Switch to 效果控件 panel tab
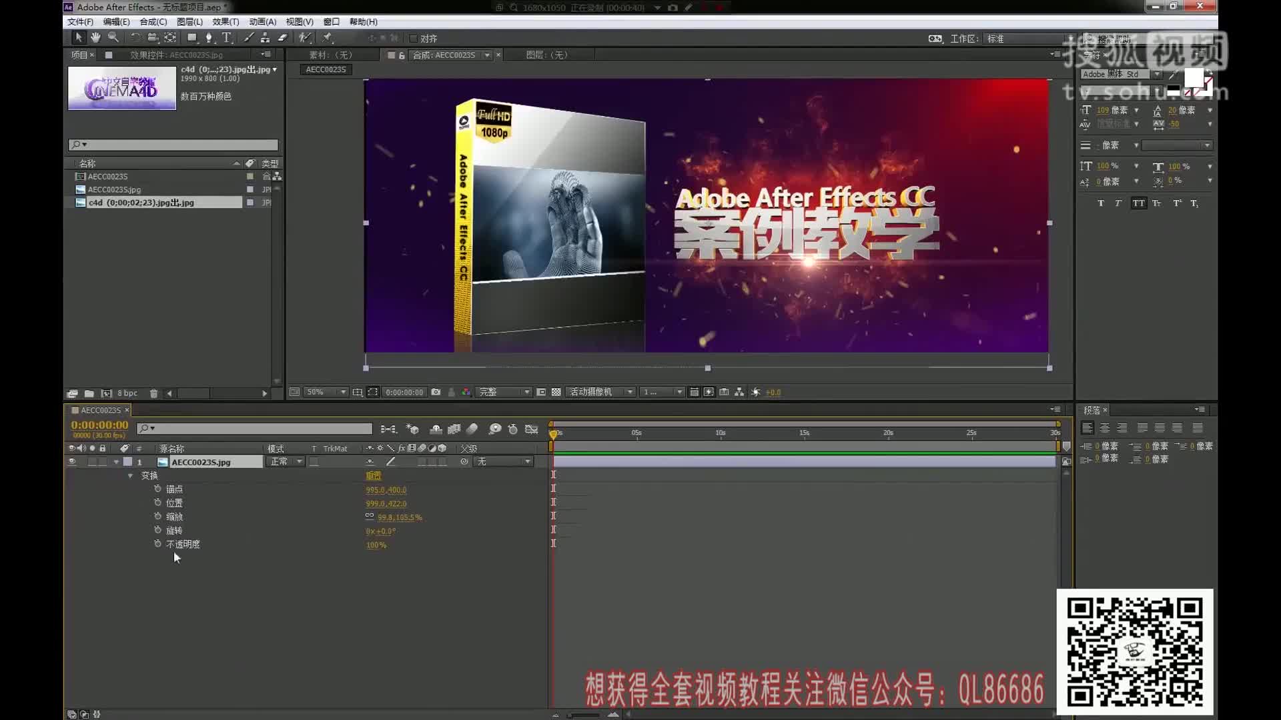1281x720 pixels. click(x=176, y=55)
